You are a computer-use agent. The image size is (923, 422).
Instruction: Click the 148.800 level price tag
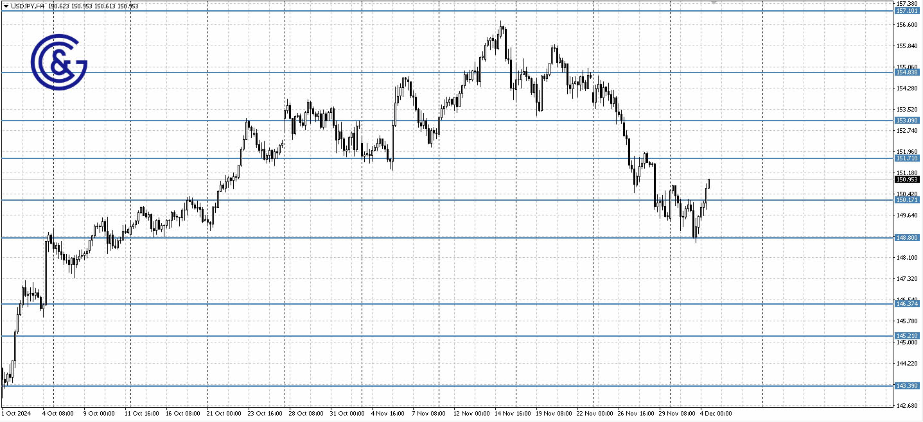tap(906, 238)
